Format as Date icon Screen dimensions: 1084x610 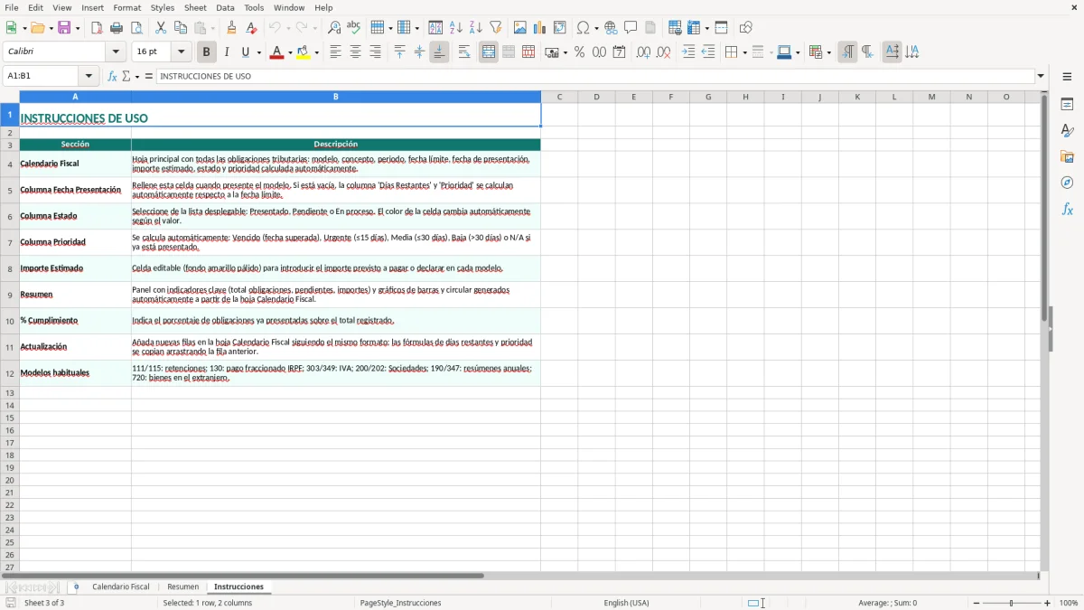(620, 52)
